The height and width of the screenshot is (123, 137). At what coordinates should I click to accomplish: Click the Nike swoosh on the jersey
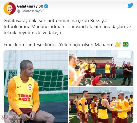coord(19,87)
